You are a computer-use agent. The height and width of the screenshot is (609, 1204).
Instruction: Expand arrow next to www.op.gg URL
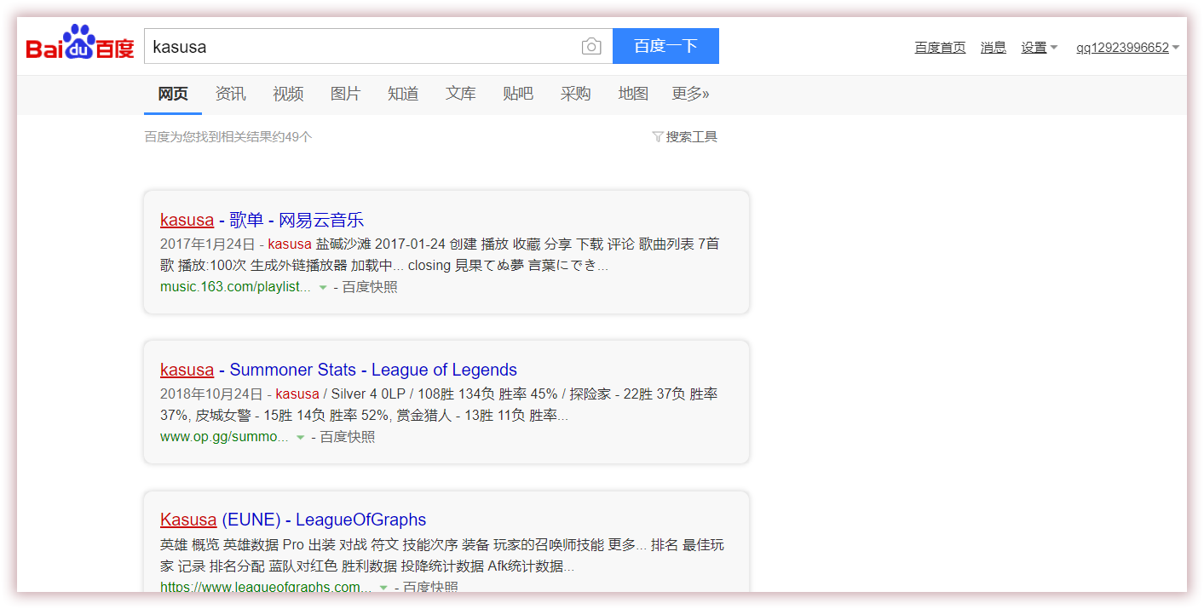click(x=300, y=438)
